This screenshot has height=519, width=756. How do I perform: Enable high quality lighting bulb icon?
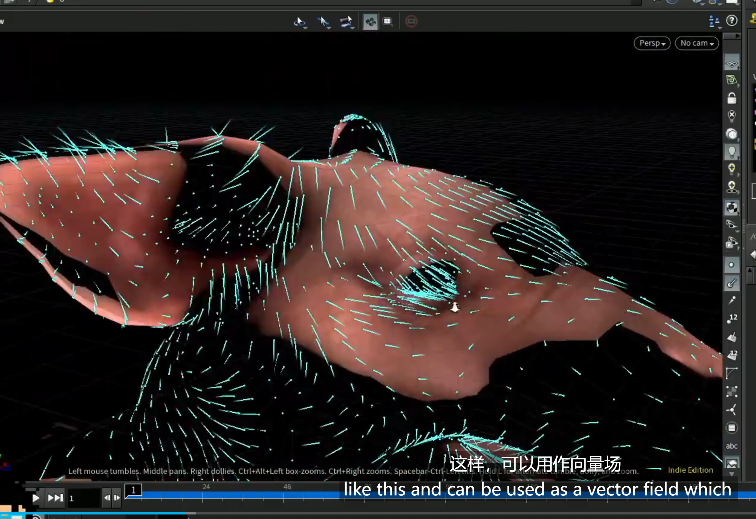pos(732,169)
